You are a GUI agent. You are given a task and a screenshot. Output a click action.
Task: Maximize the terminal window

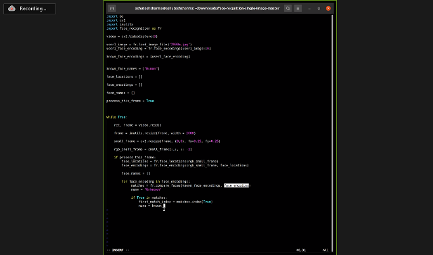[x=319, y=9]
